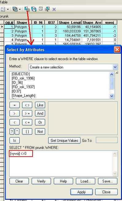Viewport: 122px width, 201px height.
Task: Click the vyvoj column header
Action: tap(110, 23)
